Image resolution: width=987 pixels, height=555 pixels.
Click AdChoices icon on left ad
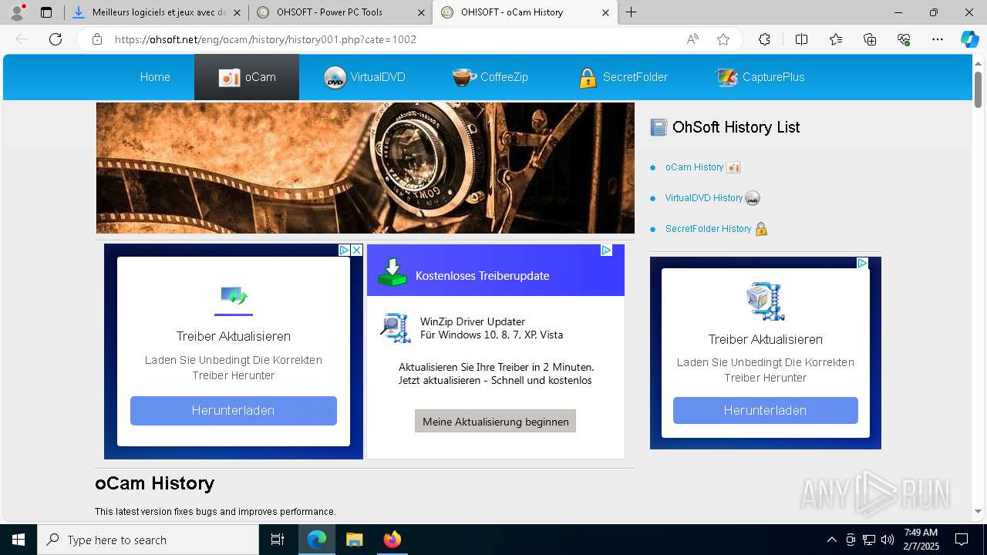point(344,251)
